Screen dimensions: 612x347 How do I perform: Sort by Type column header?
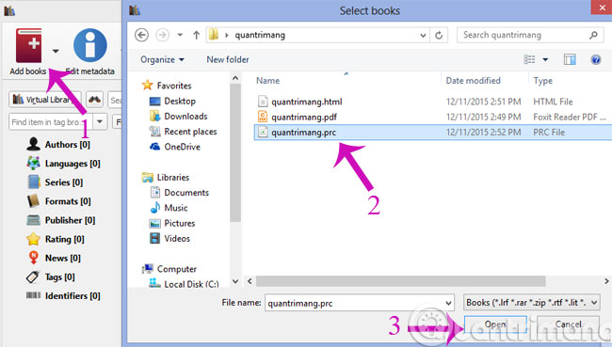pyautogui.click(x=543, y=81)
